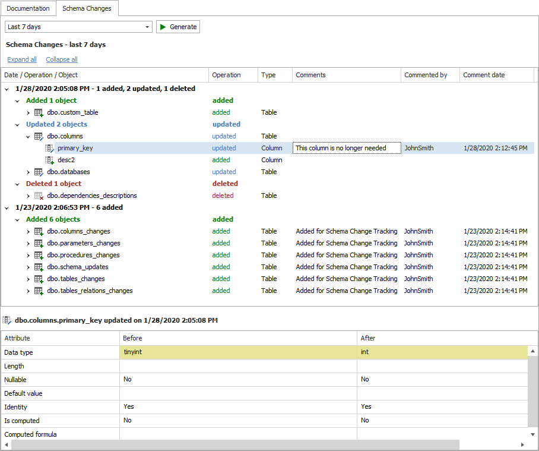Click the deleted table icon for dbo.dependencies_descriptions
Viewport: 539px width, 451px height.
(39, 195)
